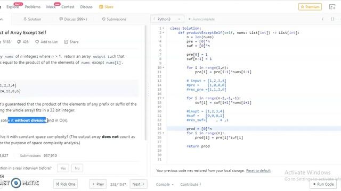This screenshot has width=341, height=191.
Task: Switch to the Discuss (999+) tab
Action: click(x=73, y=19)
